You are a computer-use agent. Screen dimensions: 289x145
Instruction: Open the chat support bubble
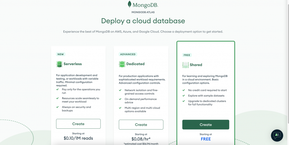277,135
